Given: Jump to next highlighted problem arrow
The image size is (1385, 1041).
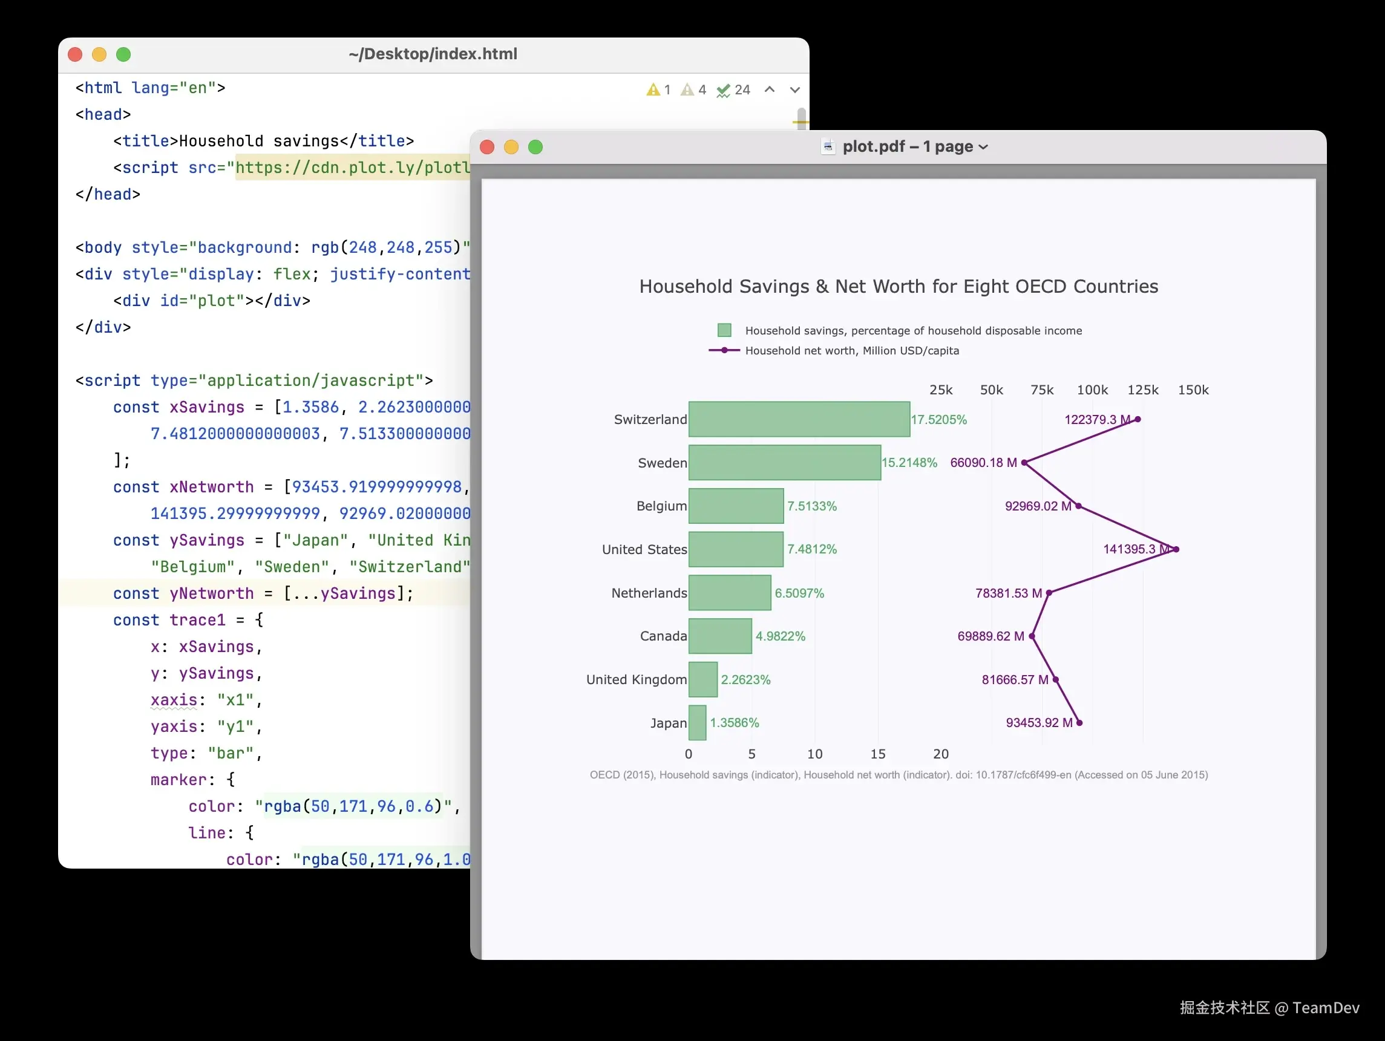Looking at the screenshot, I should tap(794, 90).
